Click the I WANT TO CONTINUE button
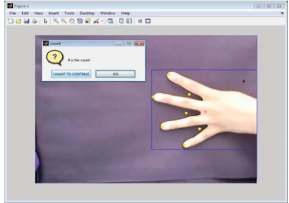 (x=71, y=74)
